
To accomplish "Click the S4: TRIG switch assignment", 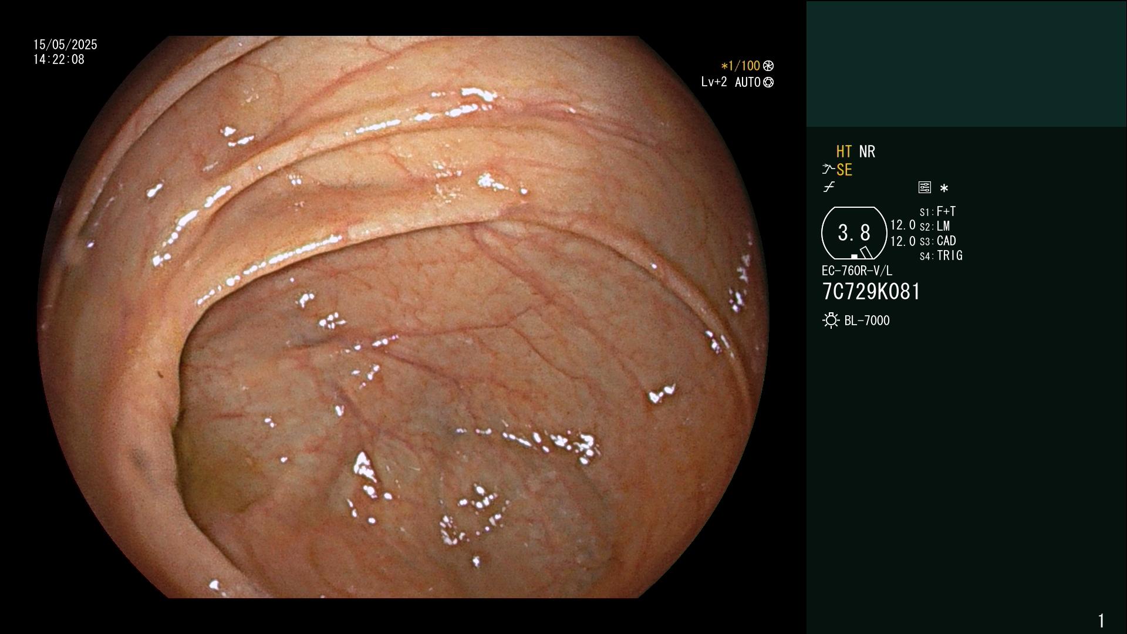I will pos(941,255).
